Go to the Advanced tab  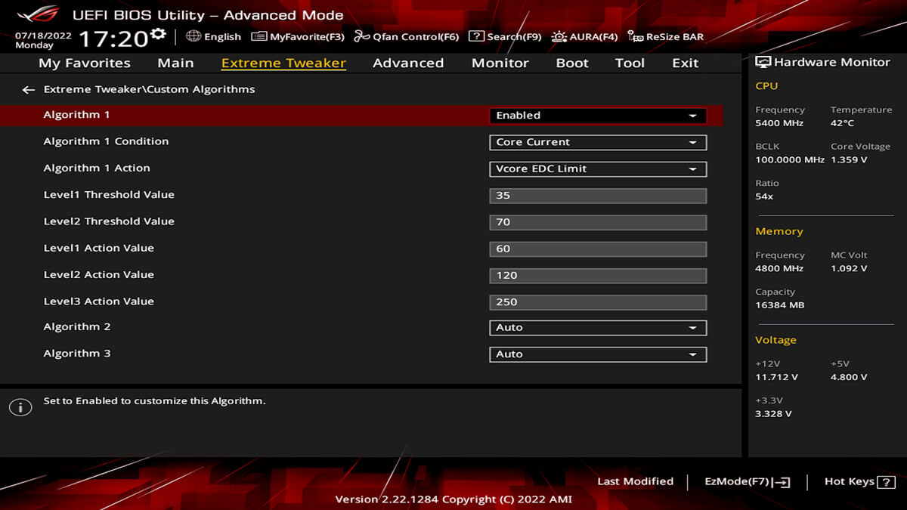tap(407, 63)
